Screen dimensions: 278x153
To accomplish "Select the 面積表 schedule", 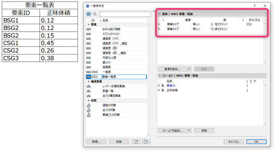I will click(x=116, y=67).
